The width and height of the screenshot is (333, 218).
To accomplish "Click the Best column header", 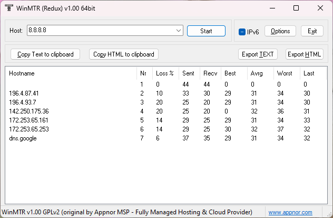I will click(x=234, y=73).
